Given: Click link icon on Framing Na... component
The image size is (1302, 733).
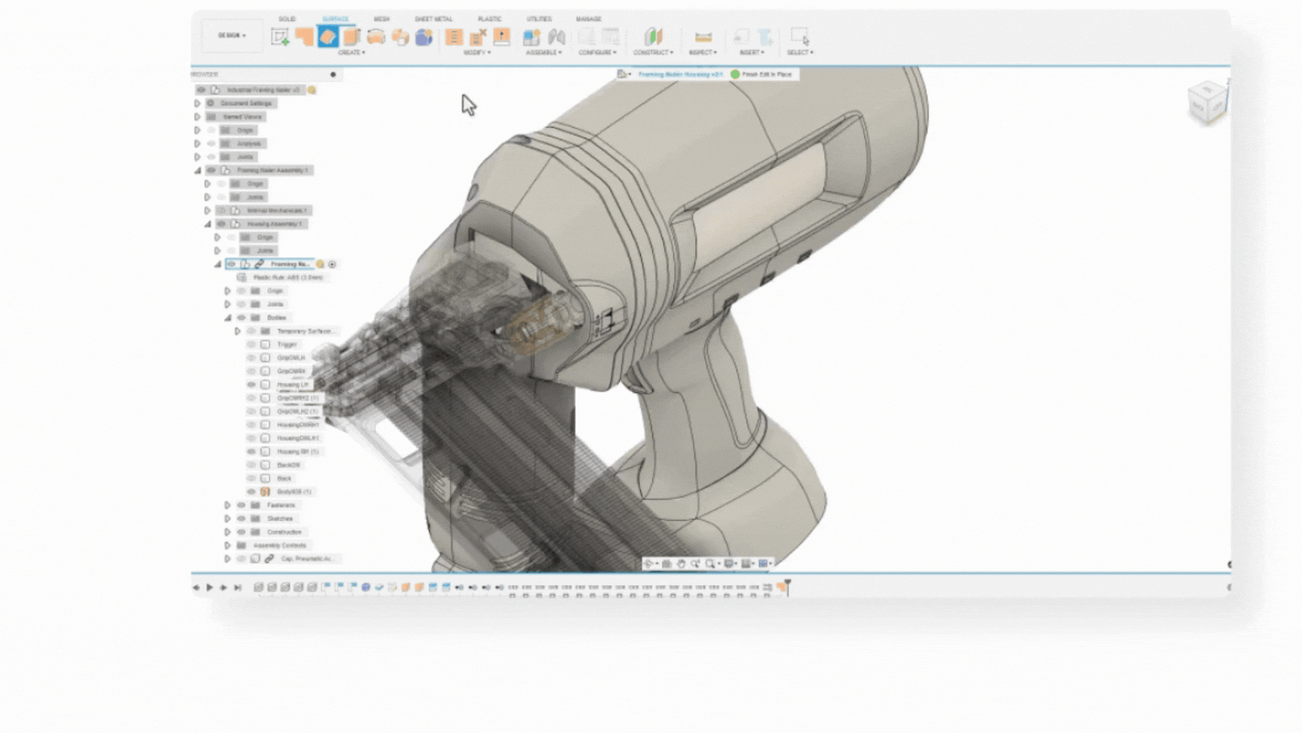Looking at the screenshot, I should coord(259,264).
